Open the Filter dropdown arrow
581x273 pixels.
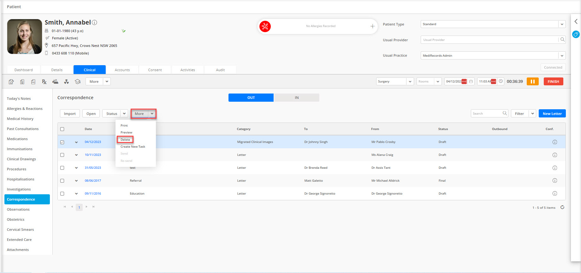pos(532,114)
